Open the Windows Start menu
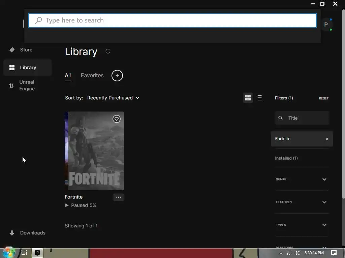Image resolution: width=345 pixels, height=258 pixels. (x=9, y=253)
